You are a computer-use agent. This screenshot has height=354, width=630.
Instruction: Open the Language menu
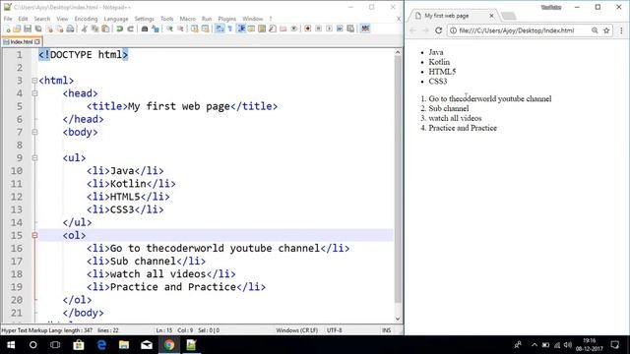(116, 19)
